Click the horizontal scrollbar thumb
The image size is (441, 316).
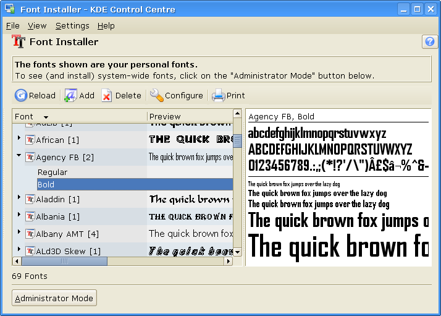coord(64,262)
